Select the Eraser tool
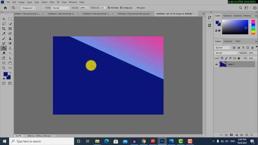Screen dimensions: 258x145 [10, 43]
